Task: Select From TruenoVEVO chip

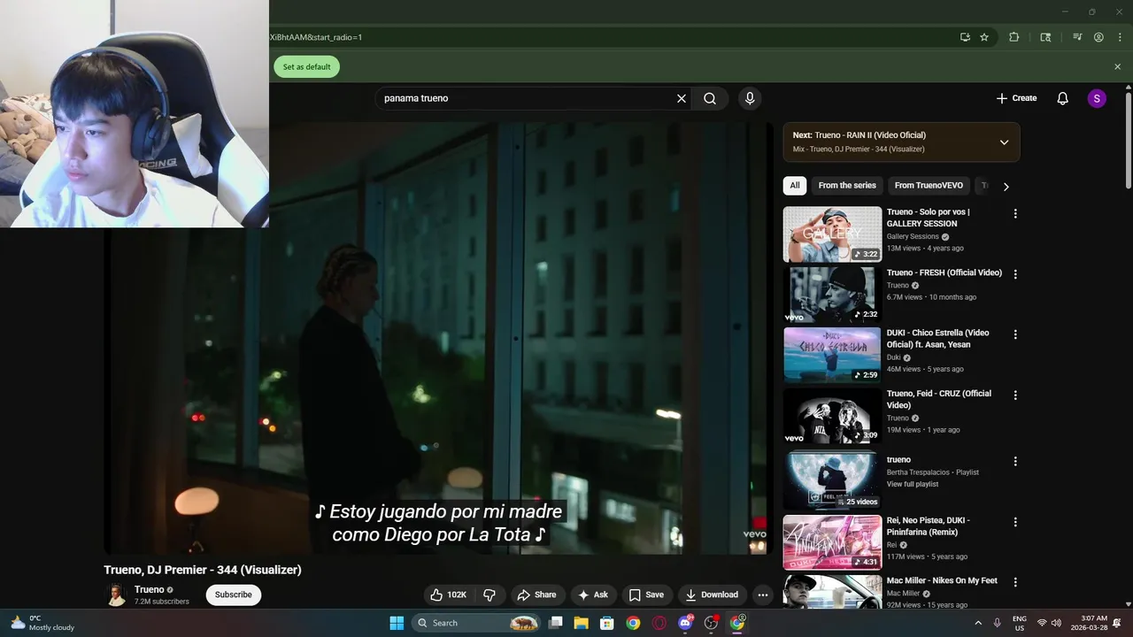Action: [929, 186]
